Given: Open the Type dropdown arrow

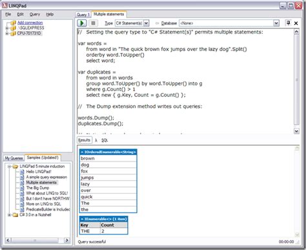Looking at the screenshot, I should coord(146,23).
